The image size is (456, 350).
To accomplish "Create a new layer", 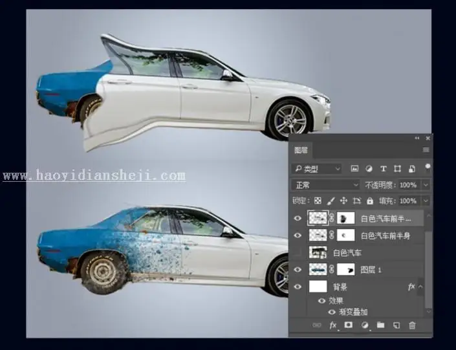I will [x=396, y=325].
